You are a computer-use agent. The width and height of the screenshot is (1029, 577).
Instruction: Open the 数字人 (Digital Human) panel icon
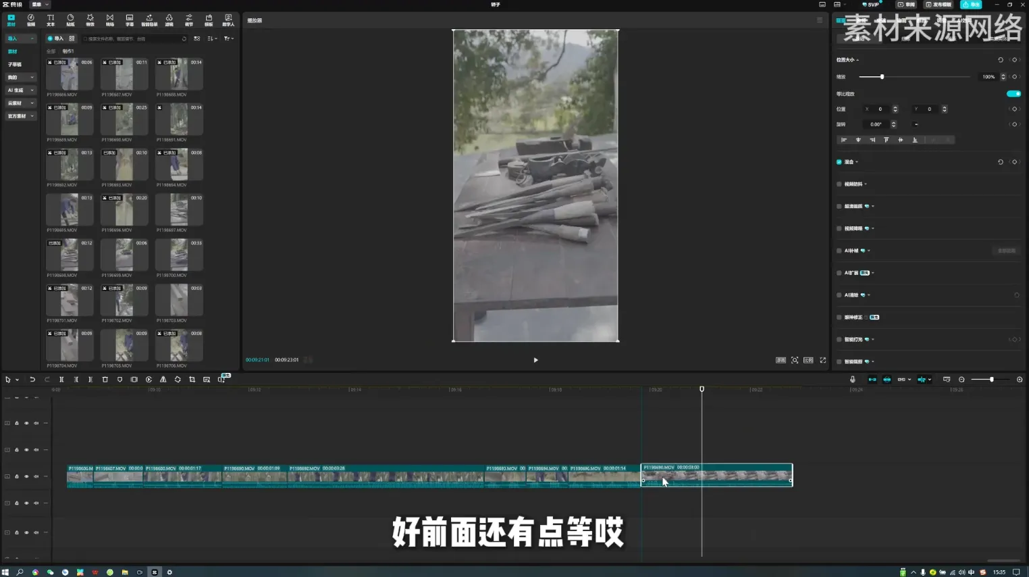click(x=228, y=20)
